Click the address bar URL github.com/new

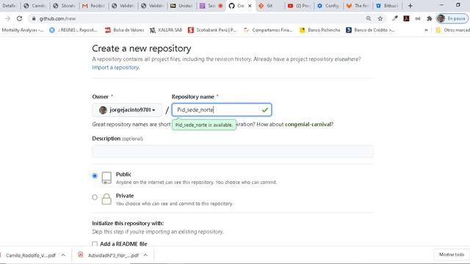pos(57,18)
